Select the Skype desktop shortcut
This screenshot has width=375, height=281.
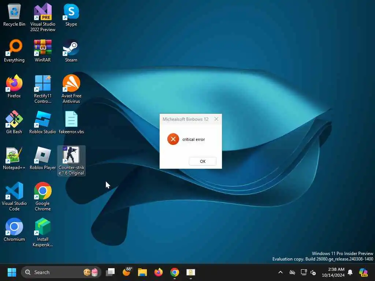[x=71, y=15]
